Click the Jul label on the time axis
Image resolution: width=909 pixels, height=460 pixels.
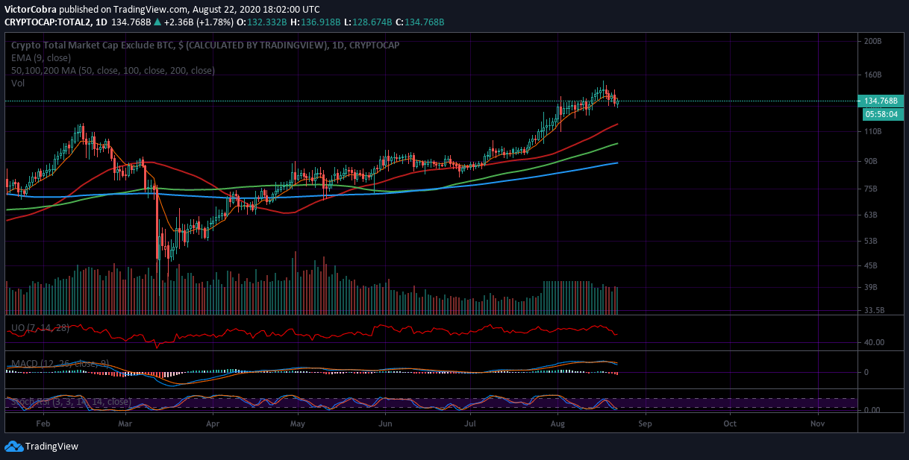click(x=471, y=423)
